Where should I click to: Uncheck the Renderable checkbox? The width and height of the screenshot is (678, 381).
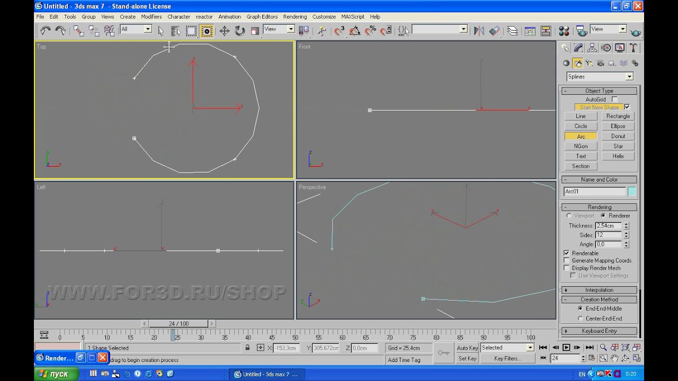567,253
